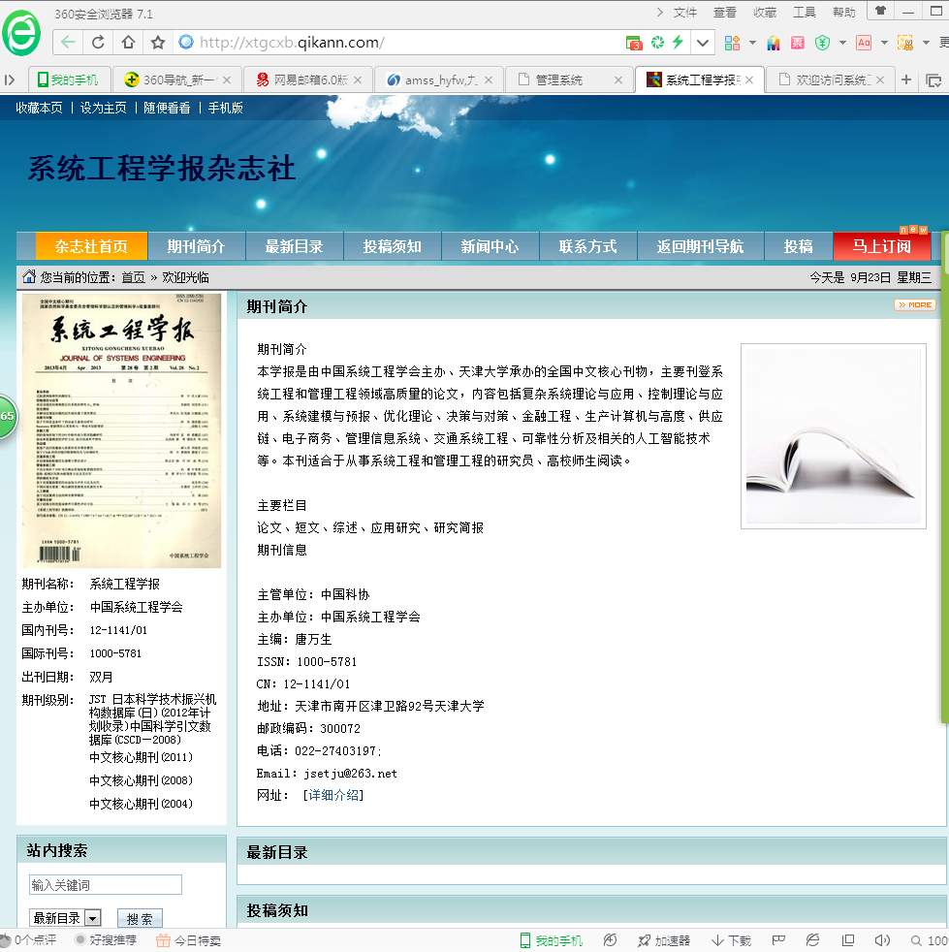Image resolution: width=949 pixels, height=952 pixels.
Task: Click the MORE button in 期刊简介 header
Action: 915,304
